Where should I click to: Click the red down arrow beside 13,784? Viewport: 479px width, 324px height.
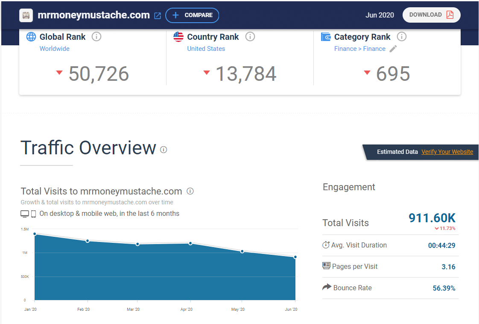pos(207,73)
